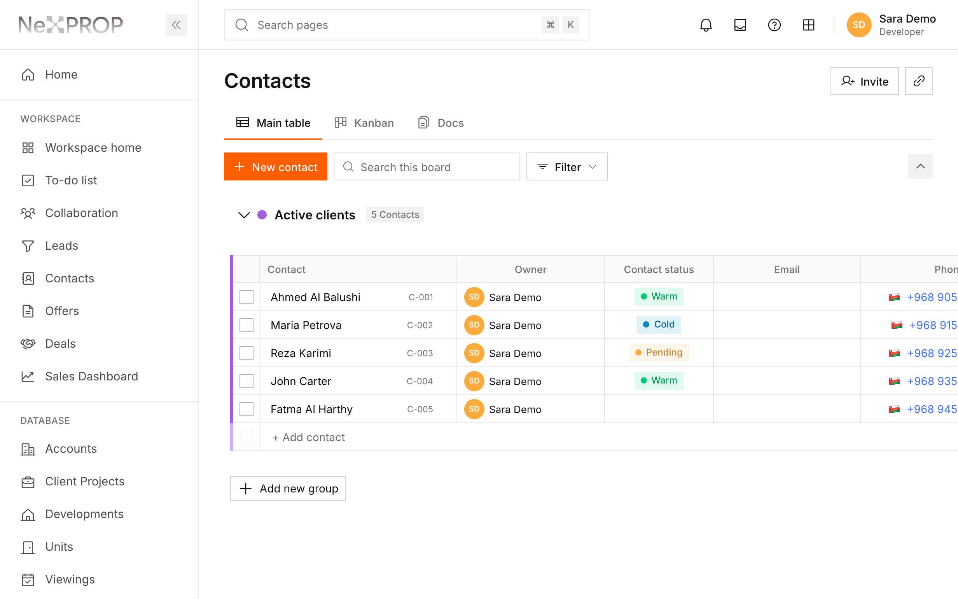Click the Client Projects briefcase icon

click(x=28, y=482)
